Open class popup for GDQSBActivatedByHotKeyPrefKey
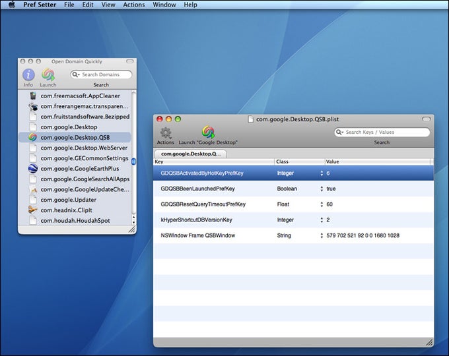The height and width of the screenshot is (356, 449). 322,173
